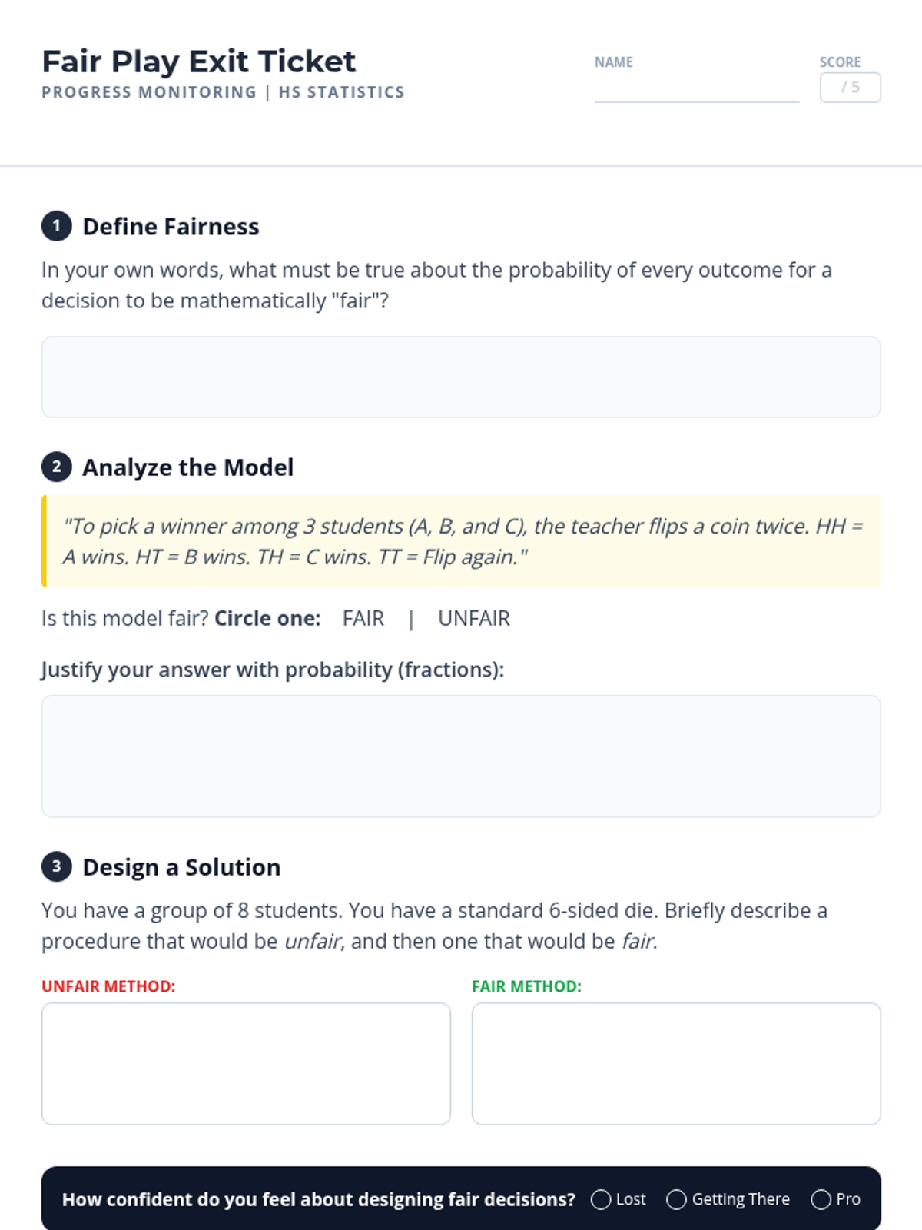Click the Analyze the Model heading
922x1230 pixels.
click(x=188, y=467)
